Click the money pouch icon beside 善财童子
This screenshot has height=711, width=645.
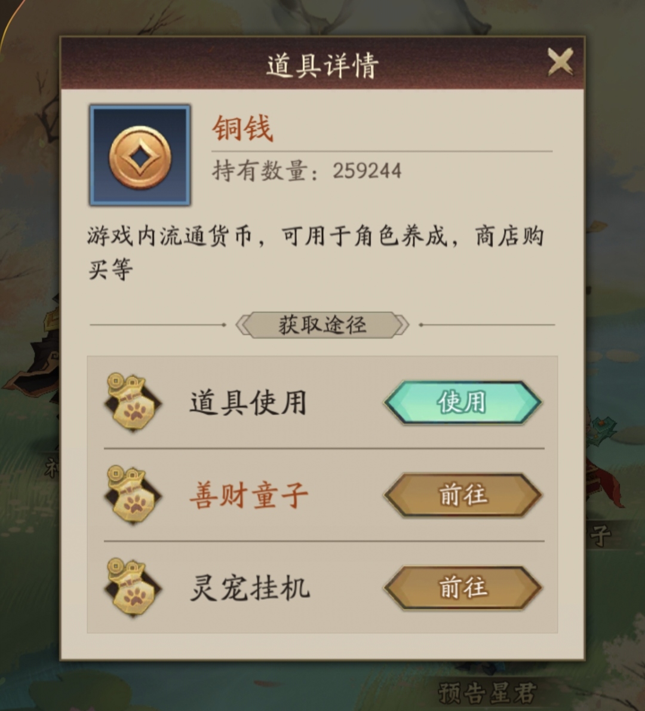point(133,495)
